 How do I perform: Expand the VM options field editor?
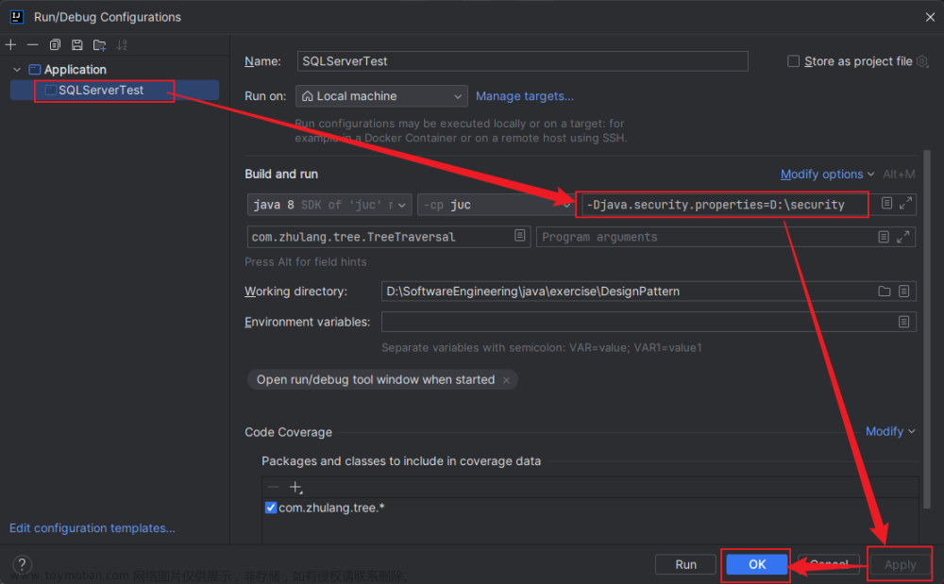click(x=905, y=203)
